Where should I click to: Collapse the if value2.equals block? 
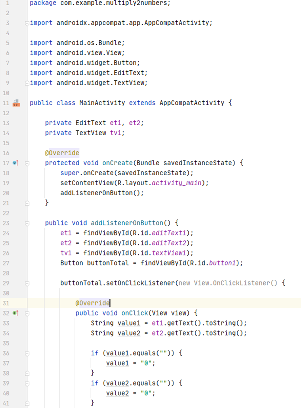[x=27, y=384]
